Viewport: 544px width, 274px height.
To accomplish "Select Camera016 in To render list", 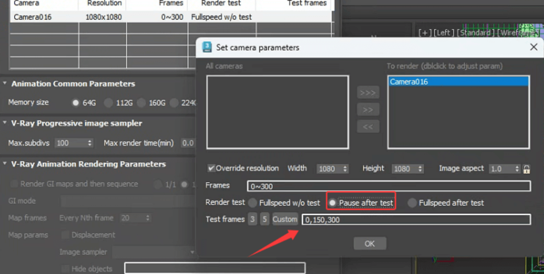I will point(458,82).
